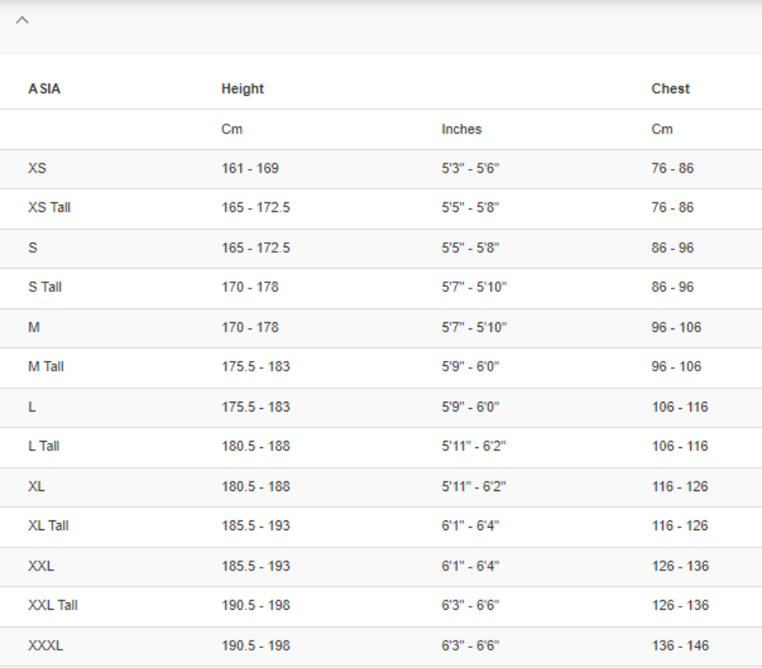This screenshot has width=762, height=668.
Task: Click the 5'3" - 5'6" inches cell
Action: pyautogui.click(x=470, y=168)
